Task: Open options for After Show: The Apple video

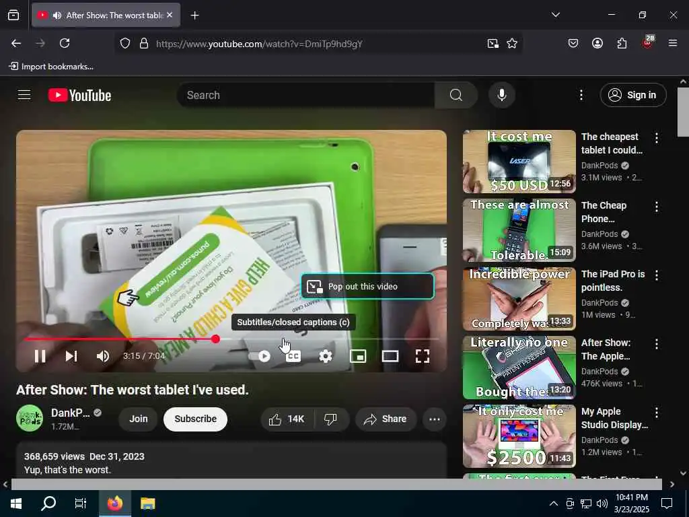Action: pos(657,343)
